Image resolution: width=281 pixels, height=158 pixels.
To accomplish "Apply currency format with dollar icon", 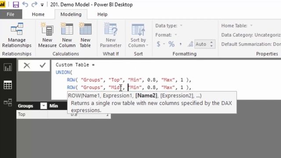I will point(159,44).
